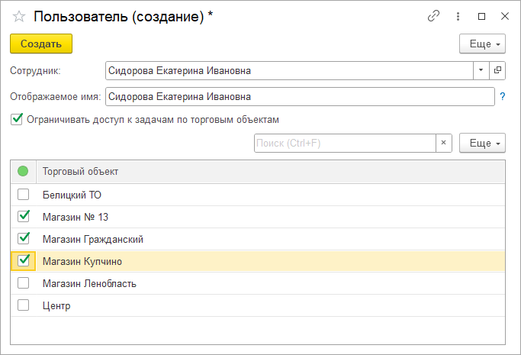Viewport: 521px width, 355px height.
Task: Check the Белицкий ТО checkbox
Action: pos(23,195)
